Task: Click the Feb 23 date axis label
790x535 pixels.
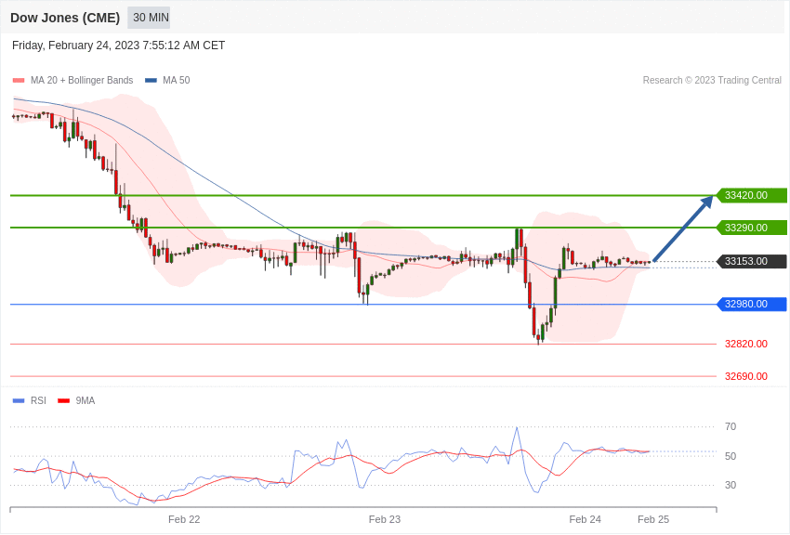Action: (385, 519)
